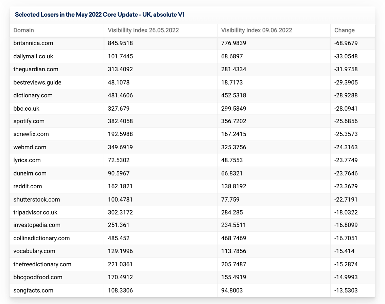This screenshot has width=385, height=304.
Task: Sort by Visibility Index 26.05.2022 column header
Action: pyautogui.click(x=143, y=30)
